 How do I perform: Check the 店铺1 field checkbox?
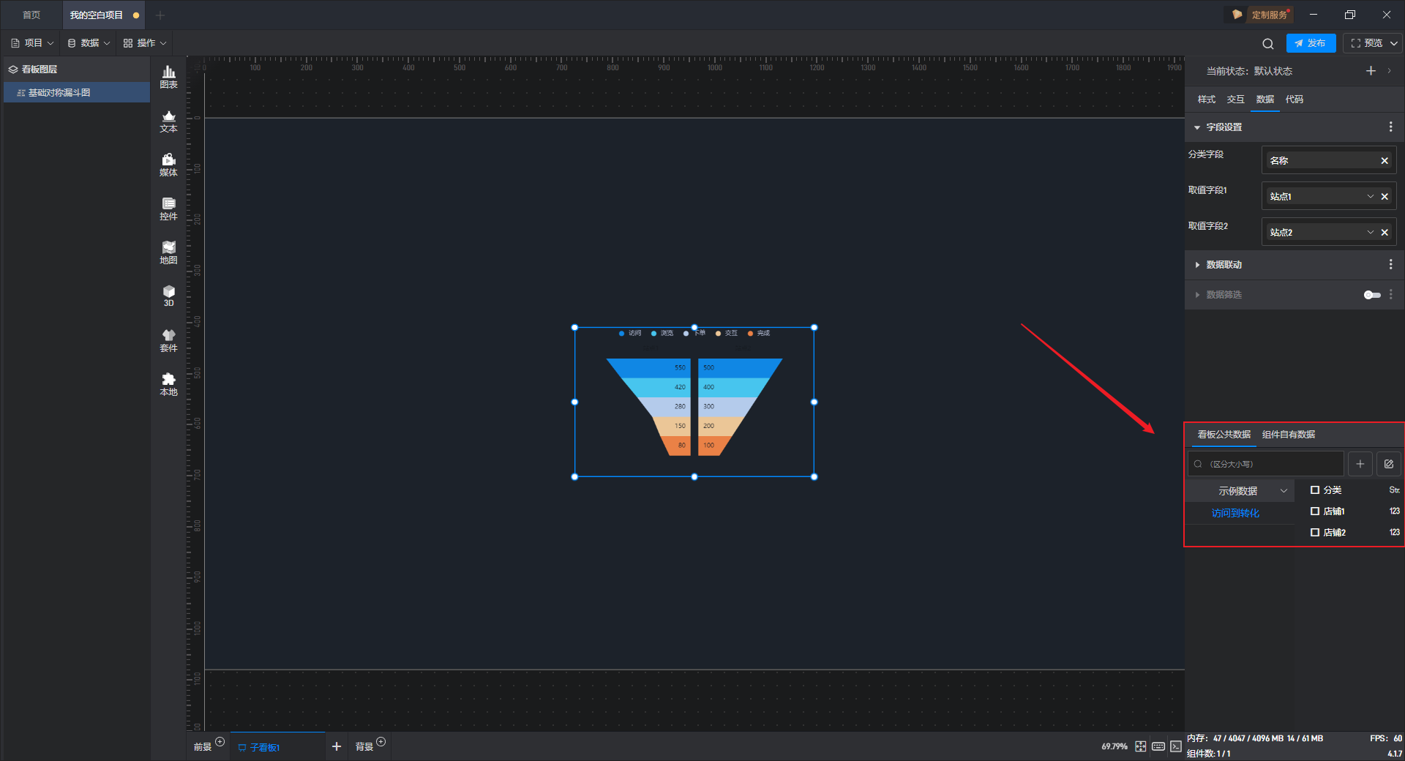coord(1315,511)
